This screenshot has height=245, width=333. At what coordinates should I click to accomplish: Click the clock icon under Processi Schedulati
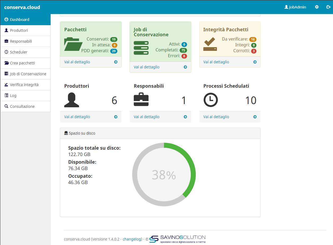click(211, 100)
